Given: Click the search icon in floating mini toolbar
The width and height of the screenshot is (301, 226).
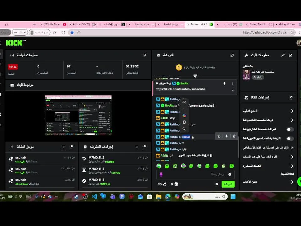Looking at the screenshot, I should click(x=184, y=129).
